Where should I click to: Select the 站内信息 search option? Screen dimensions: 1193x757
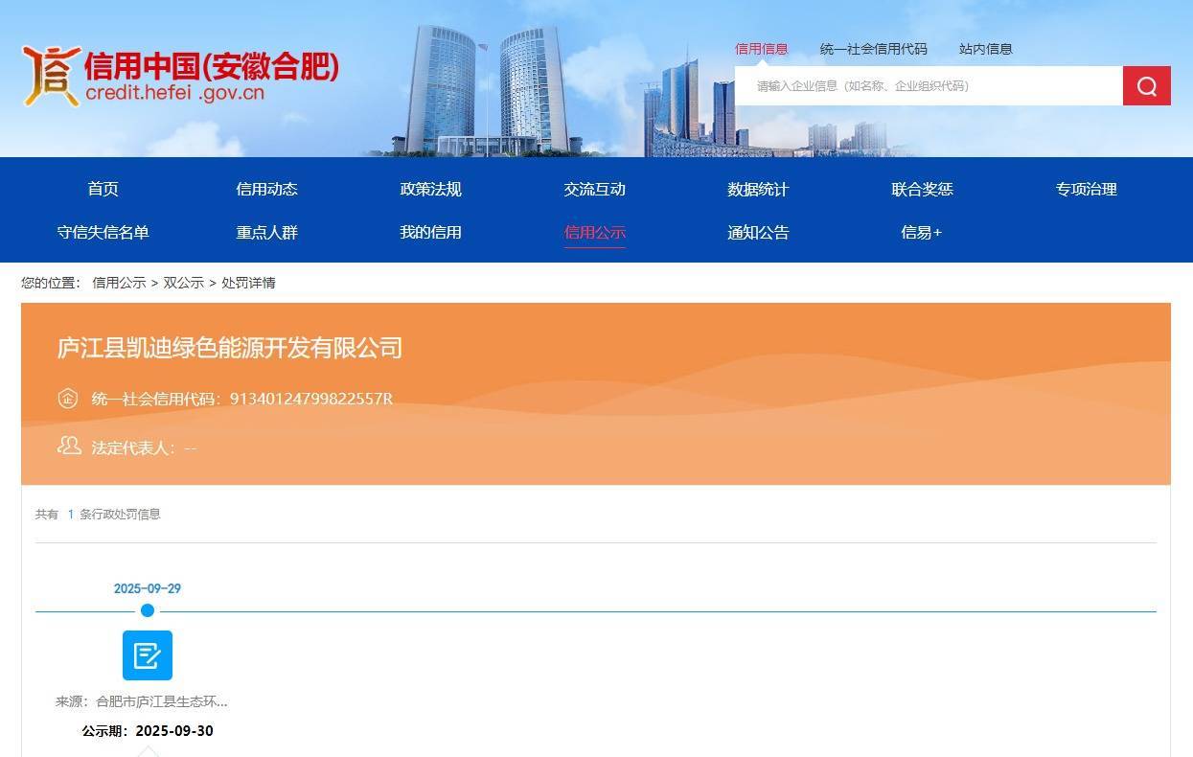tap(986, 49)
